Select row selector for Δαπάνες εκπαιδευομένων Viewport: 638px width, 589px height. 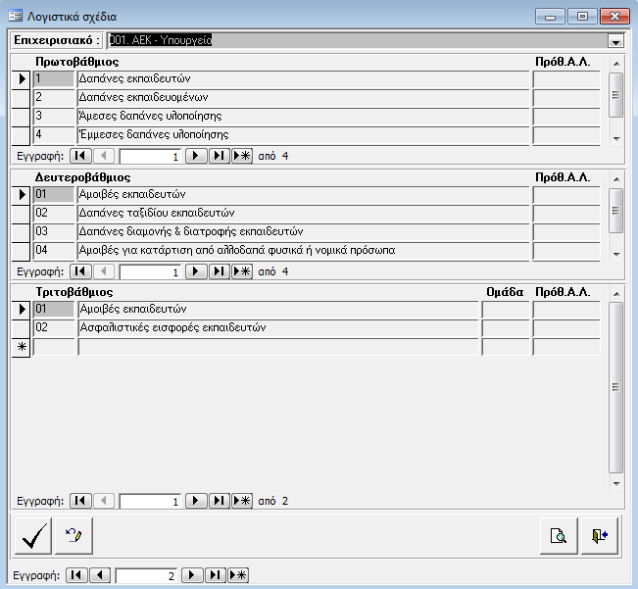(21, 98)
